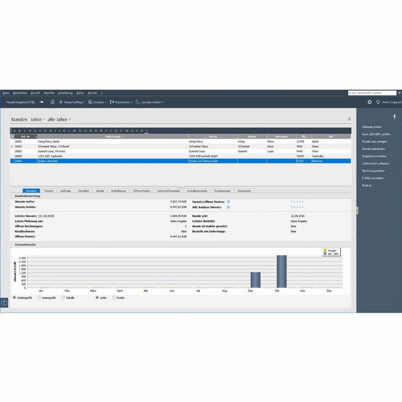Click the printer icon for Drucken
Viewport: 402px width, 402px height.
click(x=90, y=102)
